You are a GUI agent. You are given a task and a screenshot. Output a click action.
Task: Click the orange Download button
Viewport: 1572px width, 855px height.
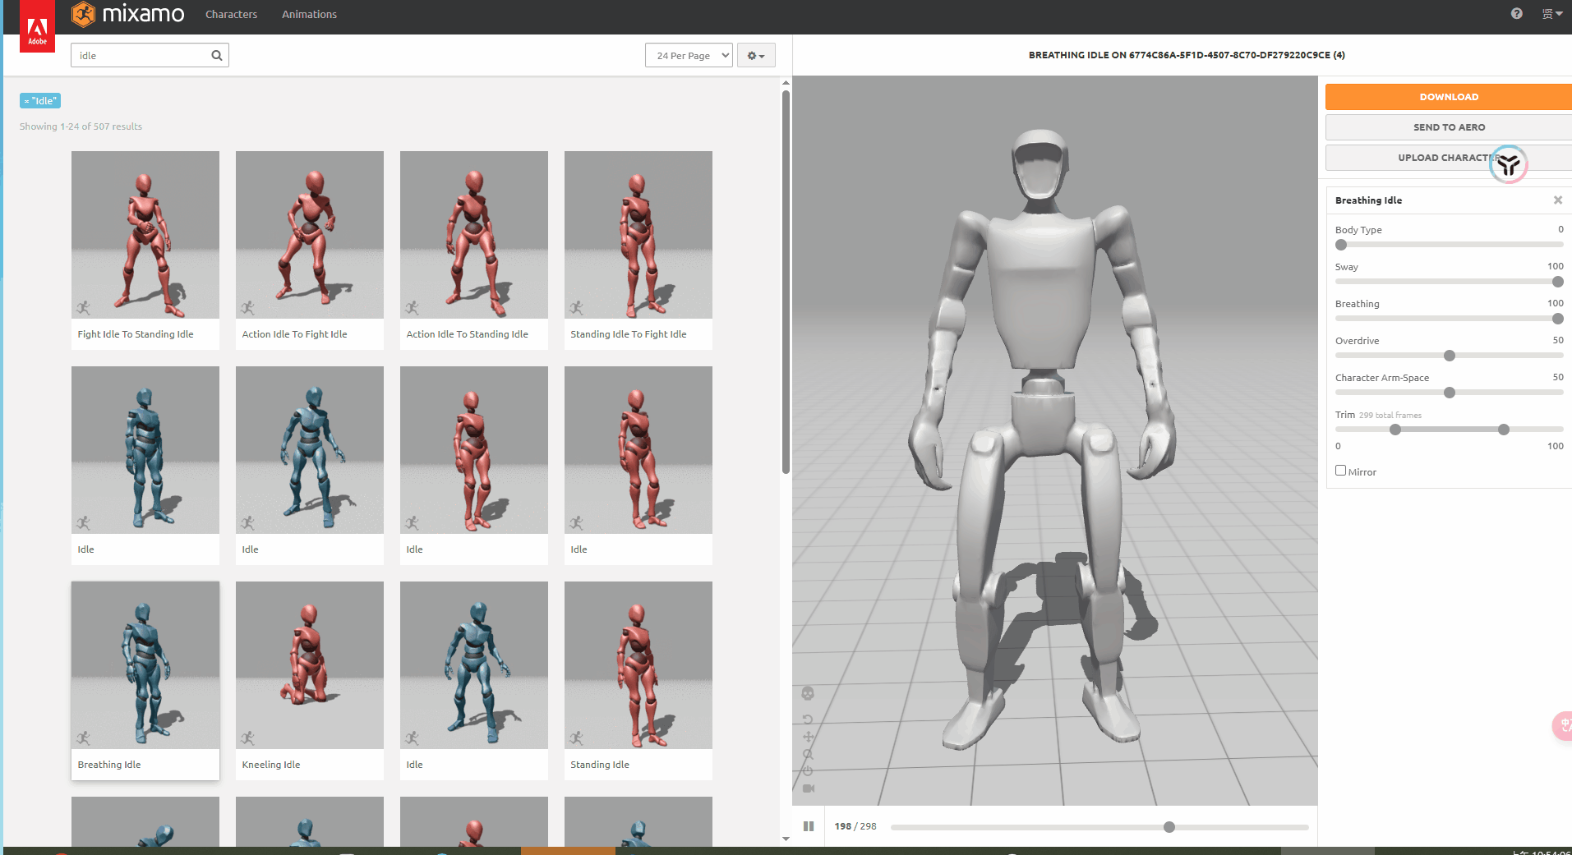pyautogui.click(x=1448, y=97)
